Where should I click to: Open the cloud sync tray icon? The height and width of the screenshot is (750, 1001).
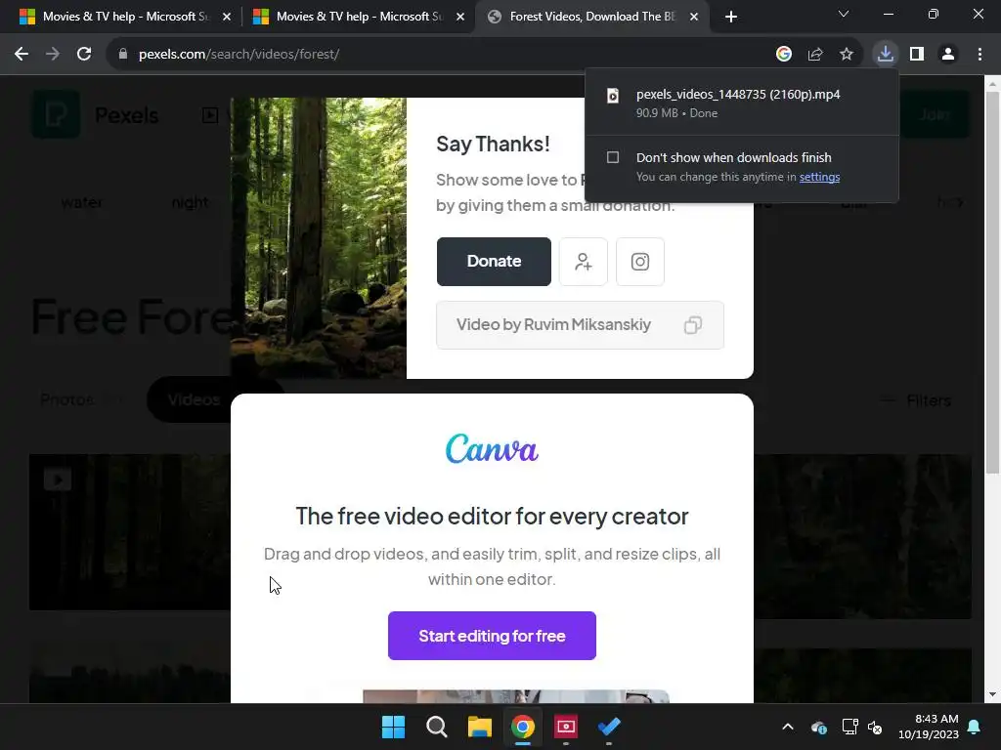(819, 727)
